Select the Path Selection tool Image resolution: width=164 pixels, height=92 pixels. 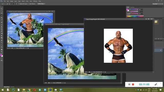(x=2, y=45)
